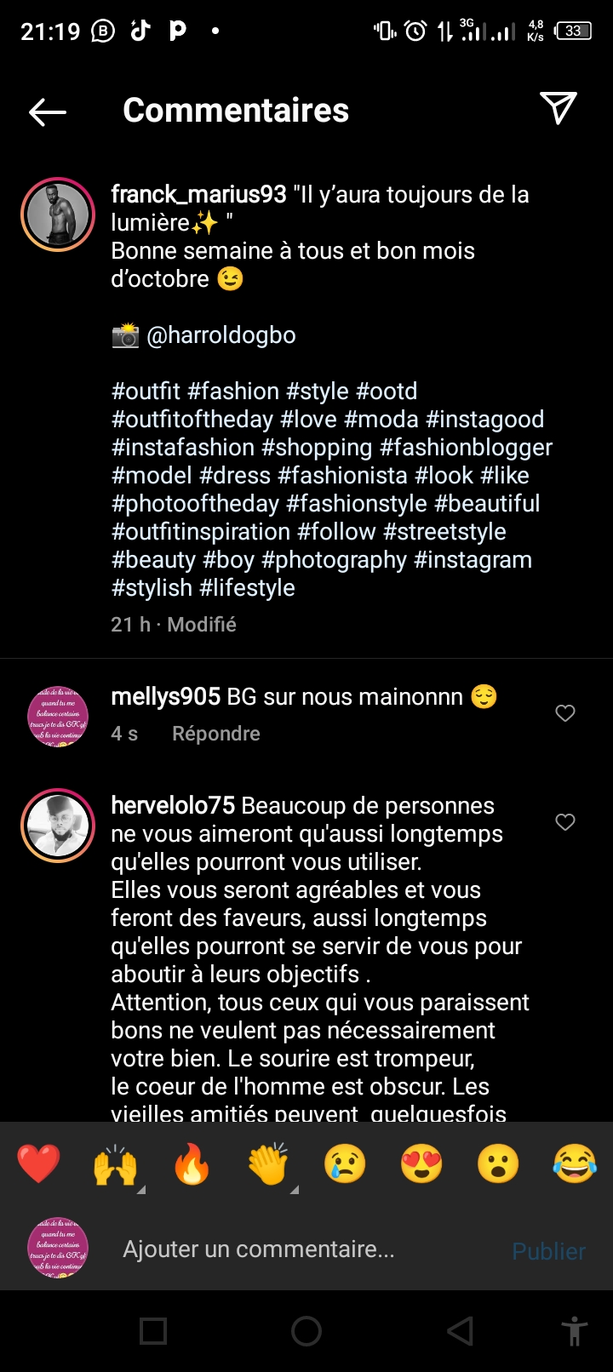Open hervelolo75 profile picture
Viewport: 613px width, 1372px height.
pos(58,826)
